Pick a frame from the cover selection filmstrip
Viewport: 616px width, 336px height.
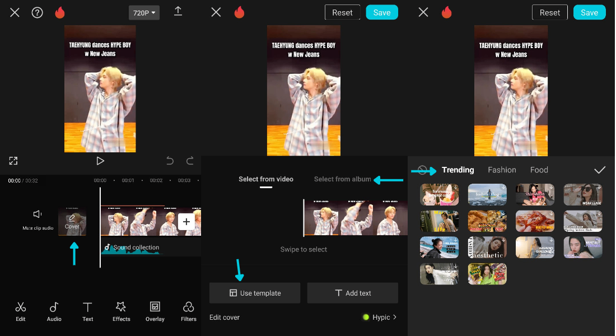[356, 218]
